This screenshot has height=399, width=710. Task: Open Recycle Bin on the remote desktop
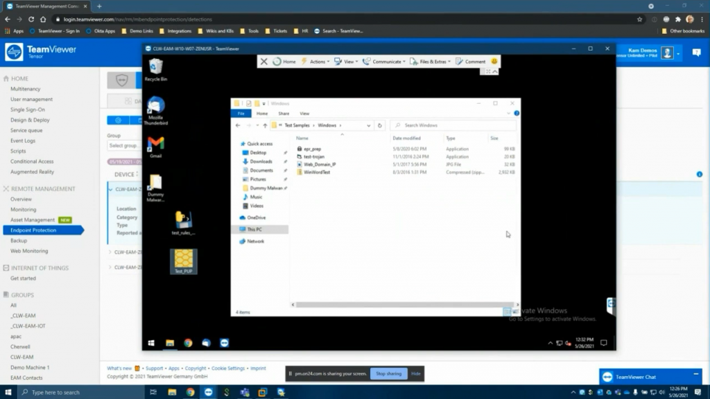pos(156,70)
